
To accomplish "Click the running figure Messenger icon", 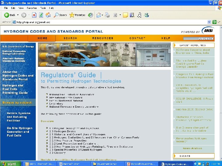I will 139,15.
